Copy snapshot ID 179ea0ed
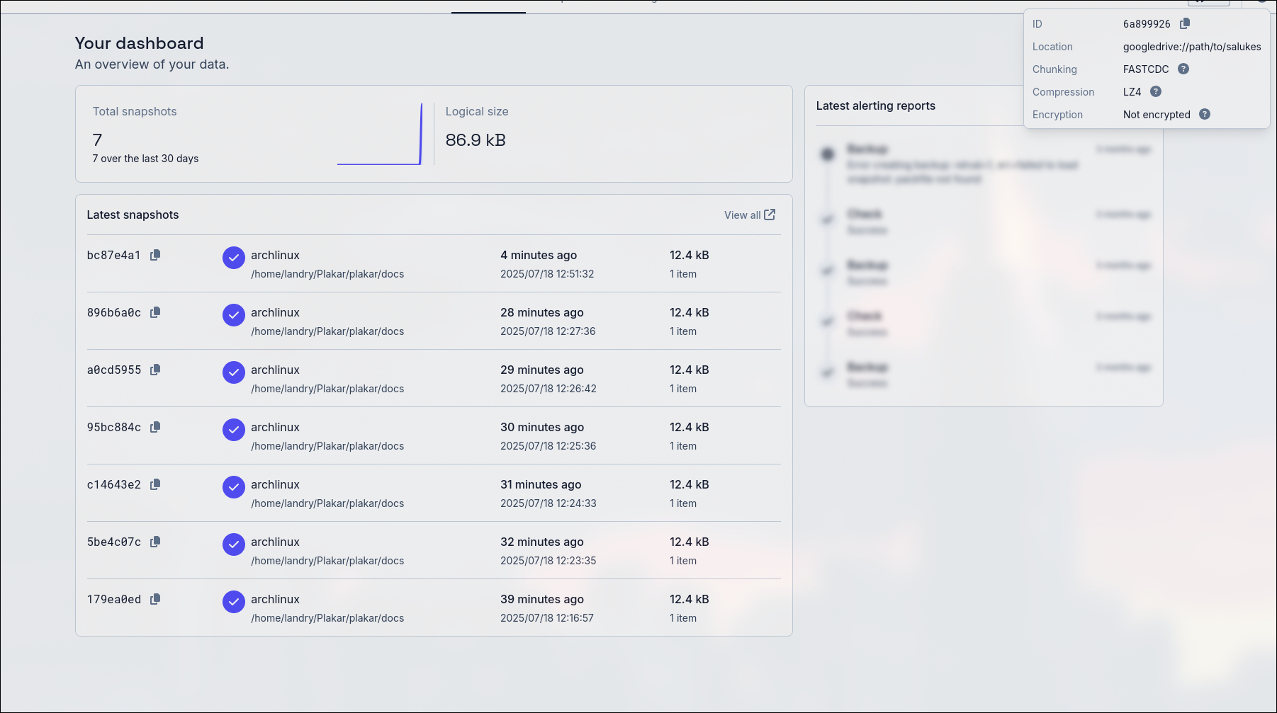1277x713 pixels. click(155, 599)
